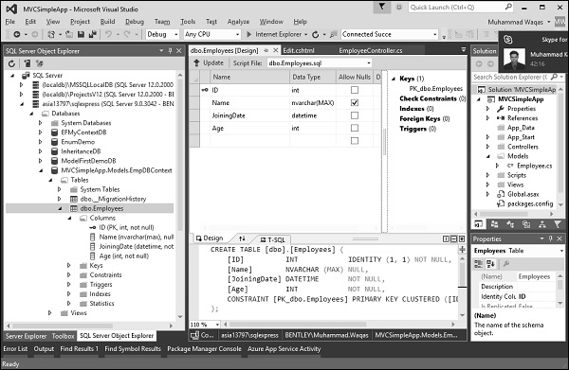Swap the Design and T-SQL panes
569x370 pixels.
click(242, 238)
